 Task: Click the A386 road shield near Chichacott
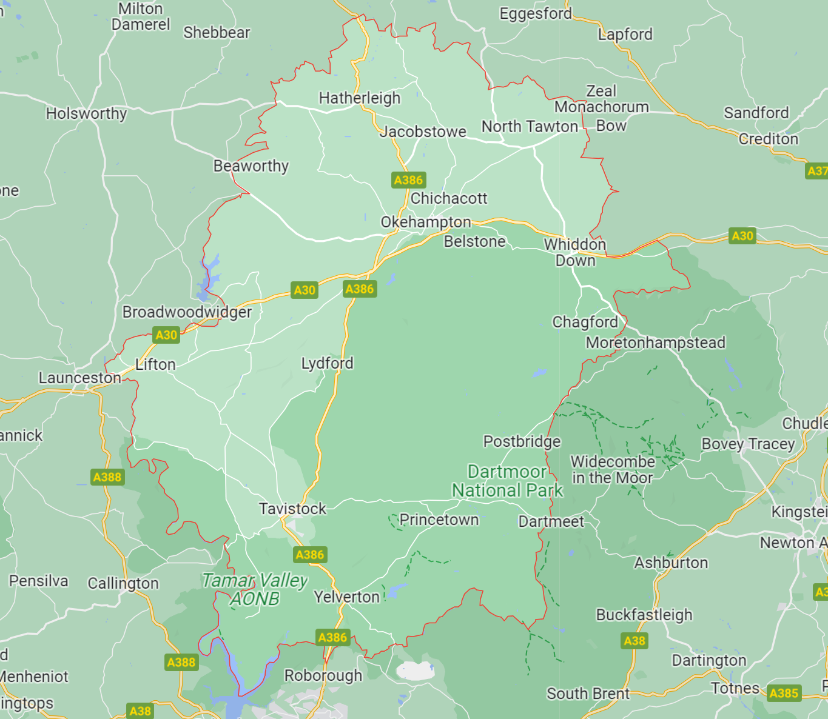[x=408, y=180]
